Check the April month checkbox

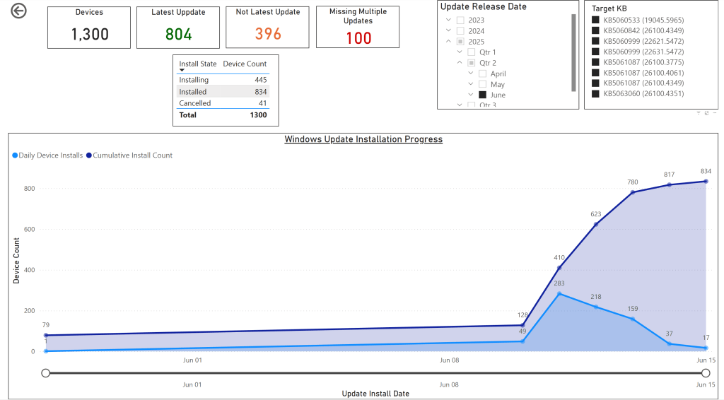point(482,73)
